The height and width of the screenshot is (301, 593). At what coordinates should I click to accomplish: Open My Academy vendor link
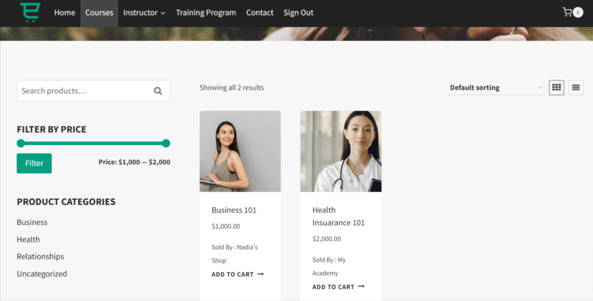coord(329,266)
